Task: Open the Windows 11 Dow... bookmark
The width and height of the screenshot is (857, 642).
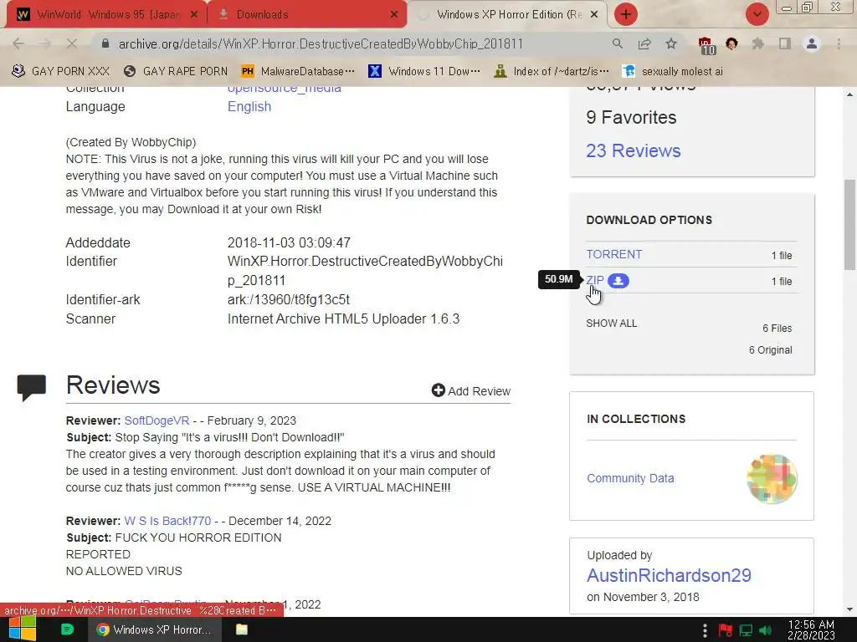Action: pos(424,72)
